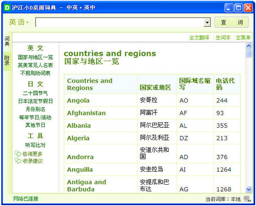The height and width of the screenshot is (206, 256).
Task: Open 不规则动词表 irregular verbs list
Action: (x=35, y=73)
